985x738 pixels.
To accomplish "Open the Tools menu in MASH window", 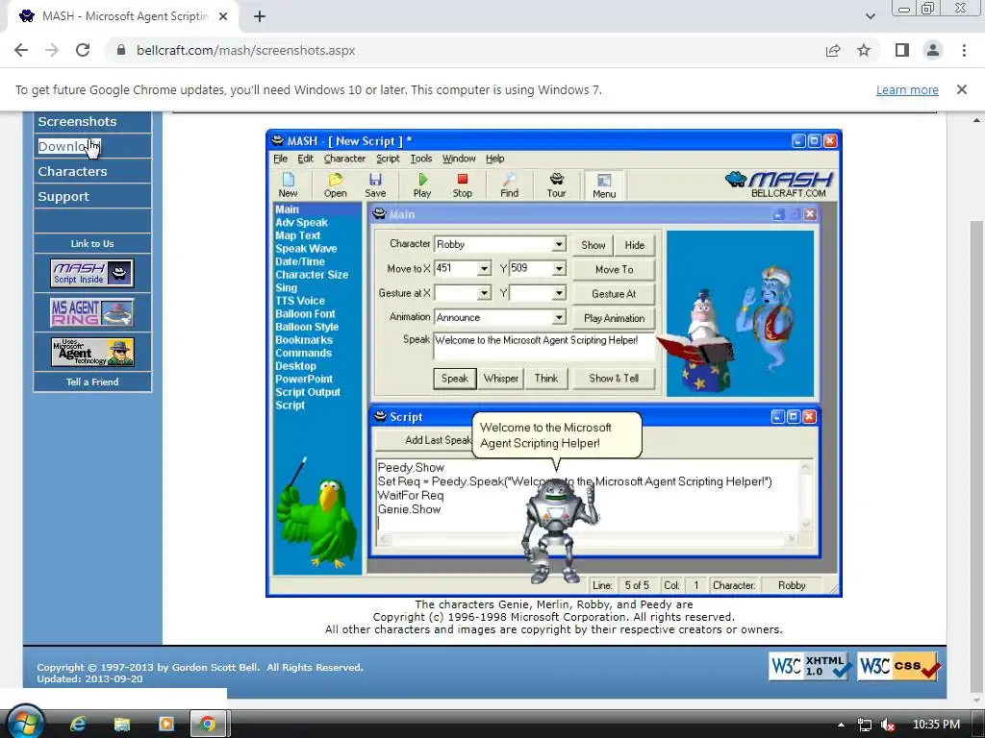I will coord(421,159).
